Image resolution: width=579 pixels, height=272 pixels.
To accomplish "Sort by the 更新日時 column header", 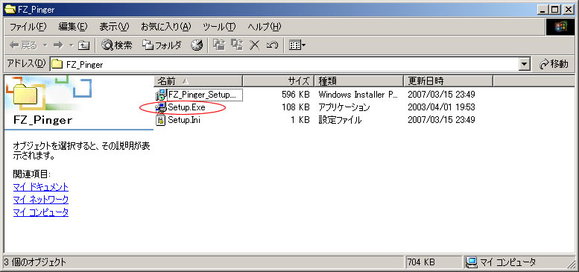I will (449, 80).
